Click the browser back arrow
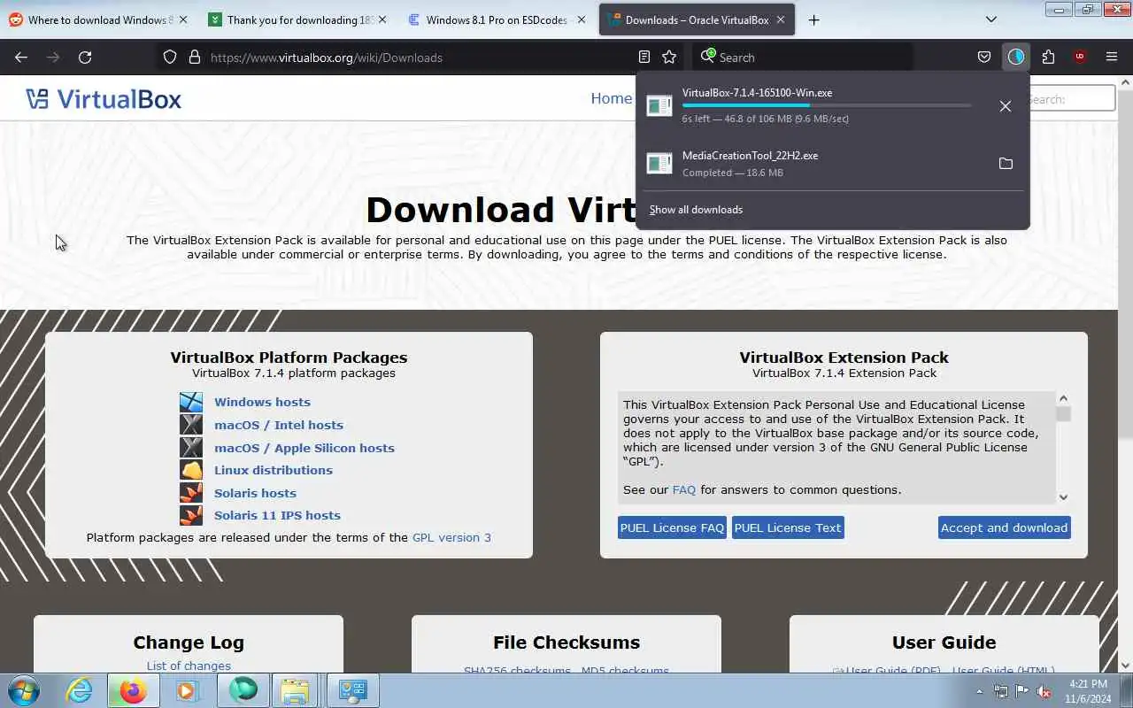The width and height of the screenshot is (1133, 708). pos(21,57)
